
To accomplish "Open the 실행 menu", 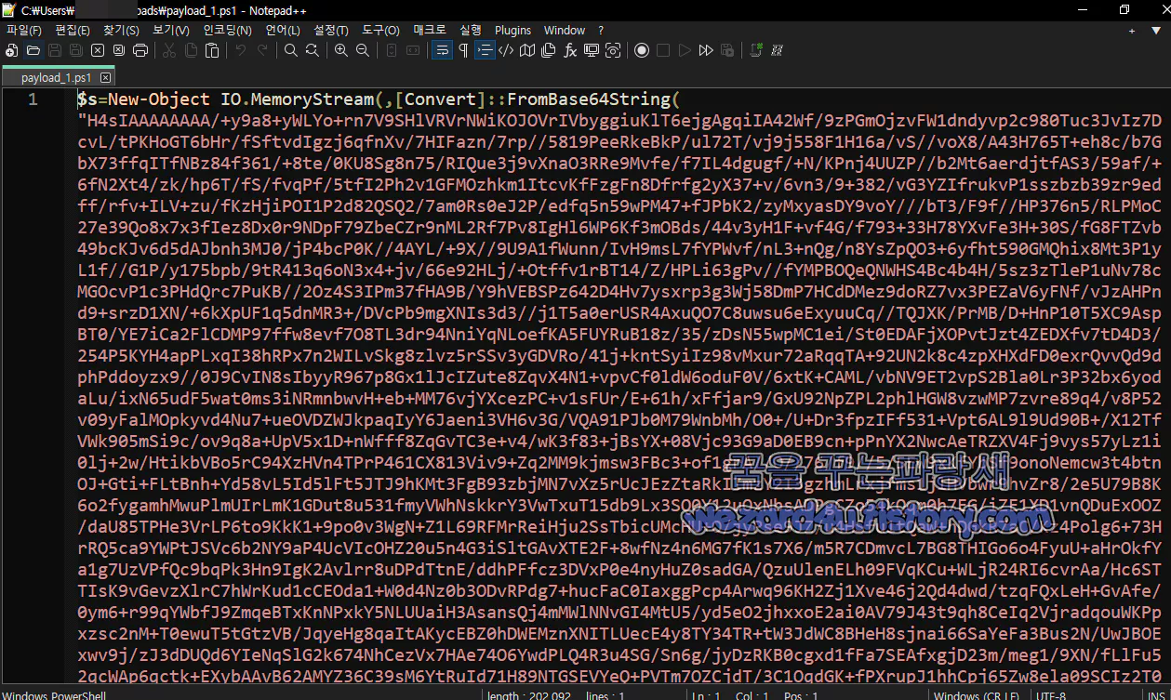I will click(471, 30).
